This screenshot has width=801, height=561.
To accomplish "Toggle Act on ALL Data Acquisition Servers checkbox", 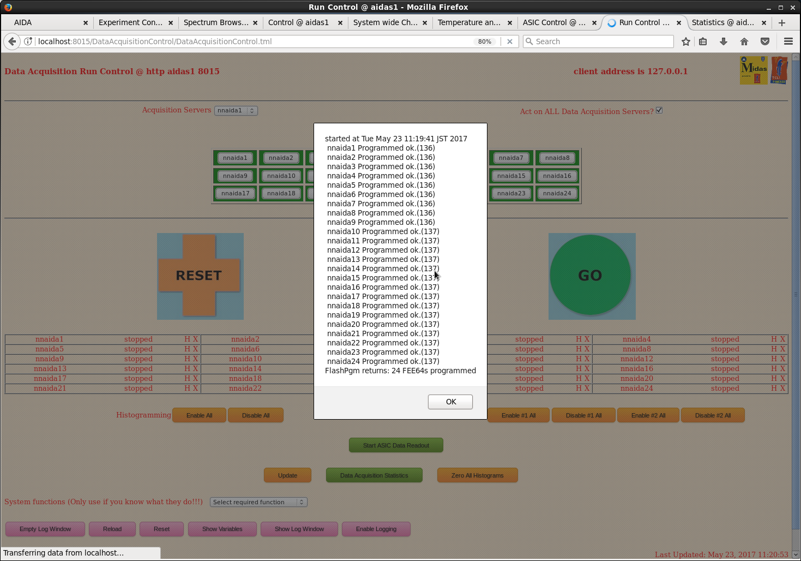I will tap(659, 110).
